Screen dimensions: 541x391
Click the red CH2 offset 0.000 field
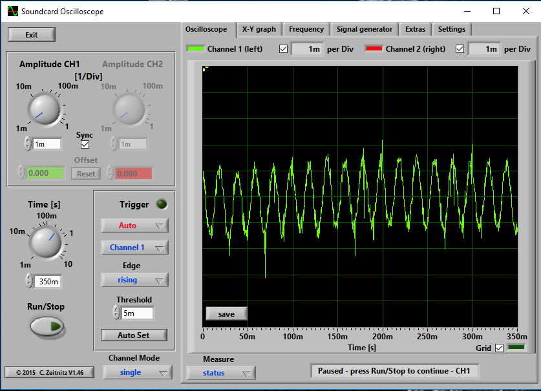134,173
